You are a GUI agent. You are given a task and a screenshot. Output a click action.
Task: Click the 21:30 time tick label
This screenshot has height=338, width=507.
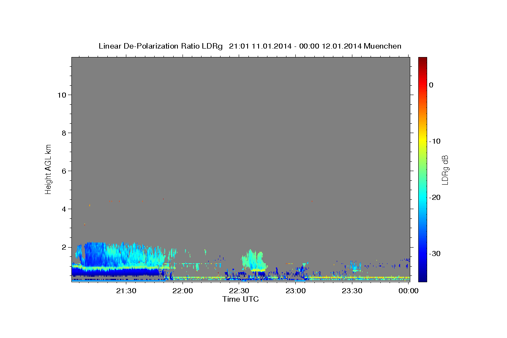click(126, 291)
